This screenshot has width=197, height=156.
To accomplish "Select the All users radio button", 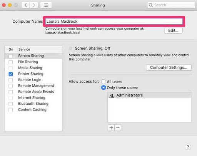I will pyautogui.click(x=104, y=82).
